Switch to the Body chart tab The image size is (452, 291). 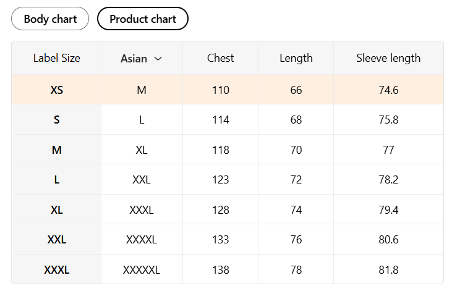(50, 19)
